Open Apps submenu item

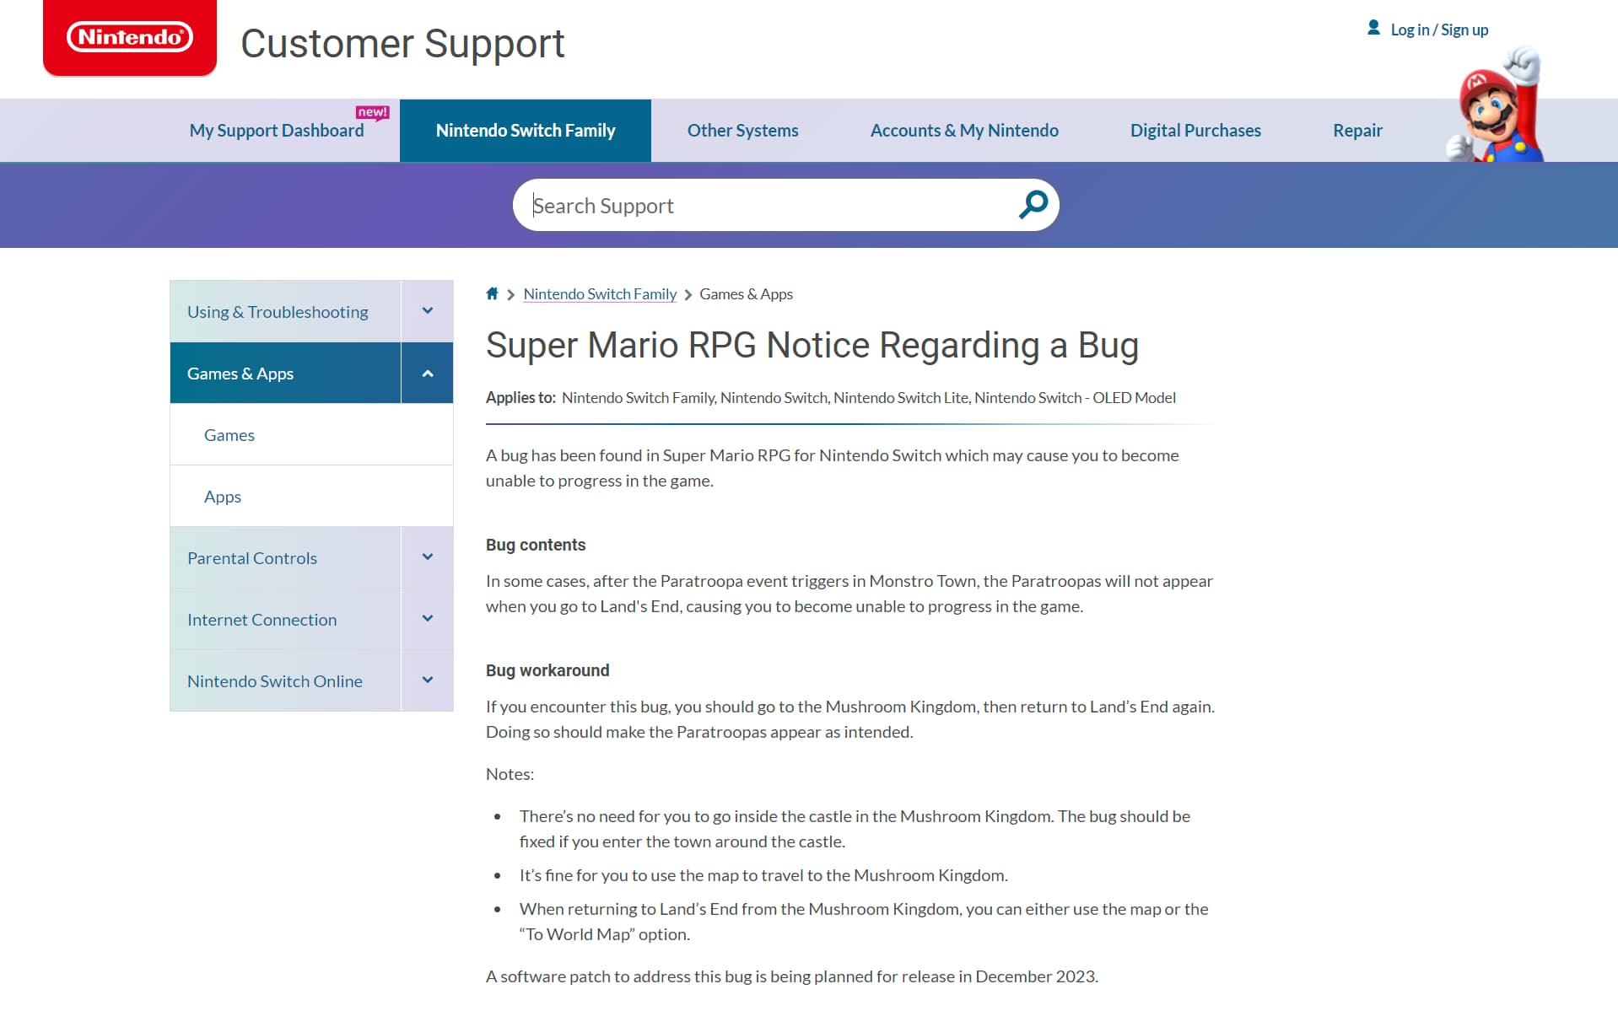click(x=311, y=496)
